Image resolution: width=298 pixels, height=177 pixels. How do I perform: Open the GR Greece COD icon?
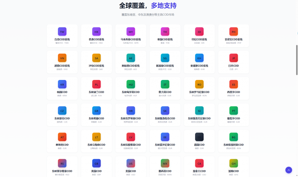[x=96, y=111]
